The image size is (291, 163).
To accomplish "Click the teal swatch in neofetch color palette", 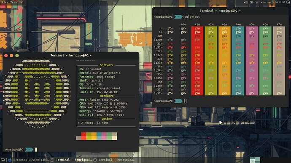I will 99,136.
